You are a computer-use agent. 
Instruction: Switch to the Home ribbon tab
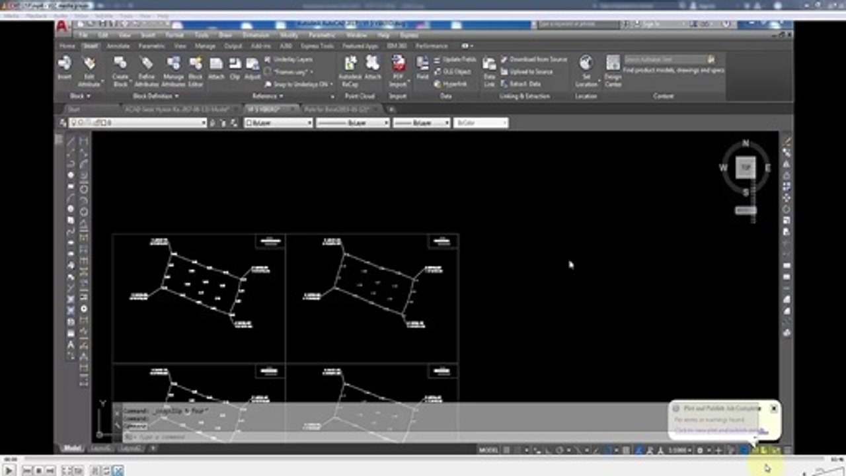point(67,46)
